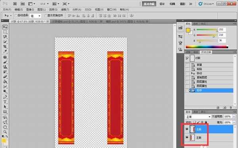
Task: Select the Crop tool
Action: coord(5,47)
